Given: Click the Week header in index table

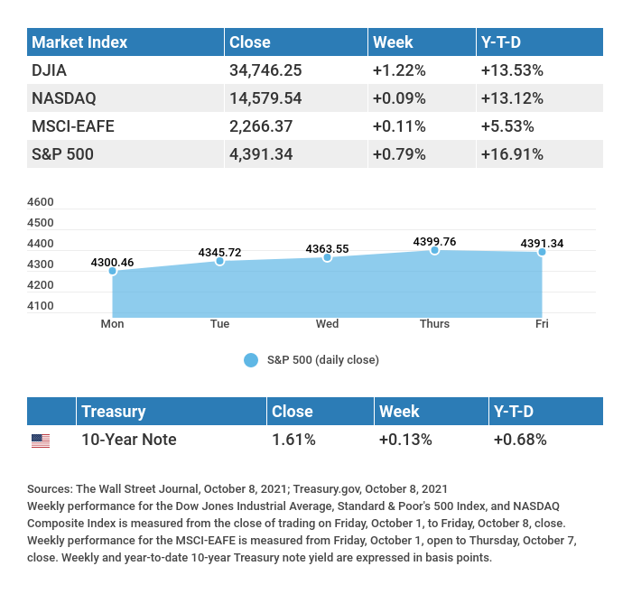Looking at the screenshot, I should tap(393, 42).
